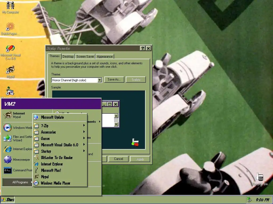Click the 9:06 PM taskbar clock
Screen dimensions: 273x204
[262, 200]
